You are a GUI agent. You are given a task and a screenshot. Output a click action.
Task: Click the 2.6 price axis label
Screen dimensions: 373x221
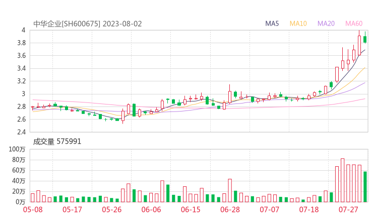[x=21, y=119]
